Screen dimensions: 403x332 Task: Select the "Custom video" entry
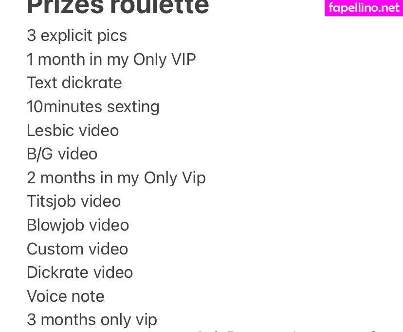(77, 249)
